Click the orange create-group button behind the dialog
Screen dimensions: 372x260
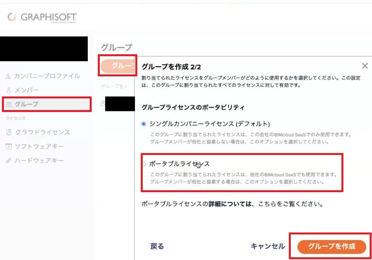(118, 66)
